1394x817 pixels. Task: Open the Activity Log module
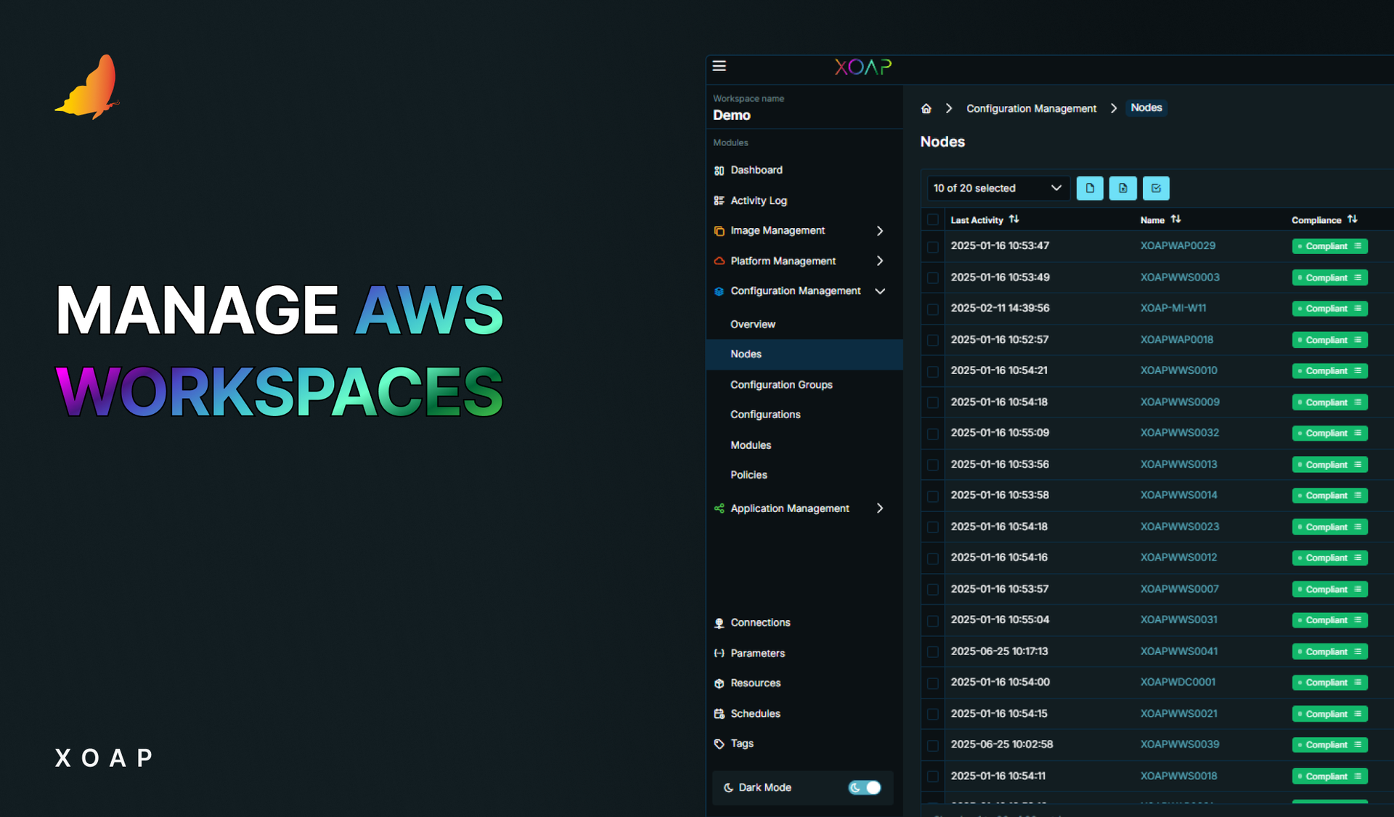pyautogui.click(x=759, y=200)
